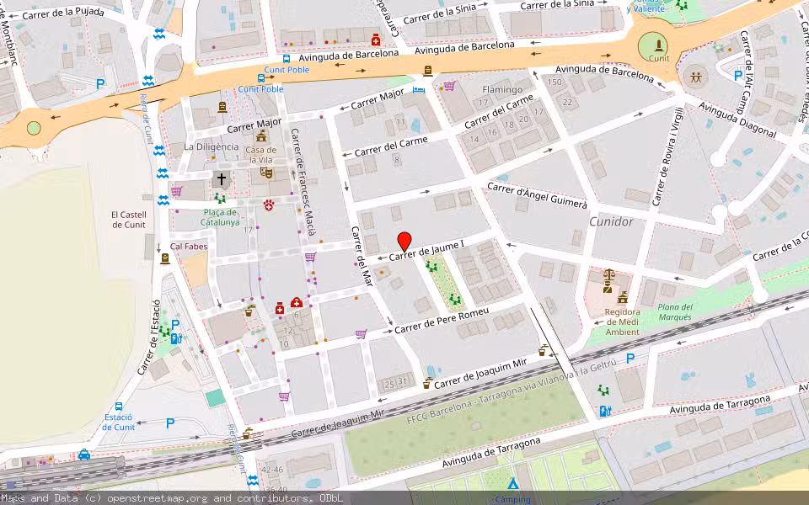Viewport: 809px width, 505px height.
Task: Select the El Castell de Cunit label
Action: coord(129,220)
